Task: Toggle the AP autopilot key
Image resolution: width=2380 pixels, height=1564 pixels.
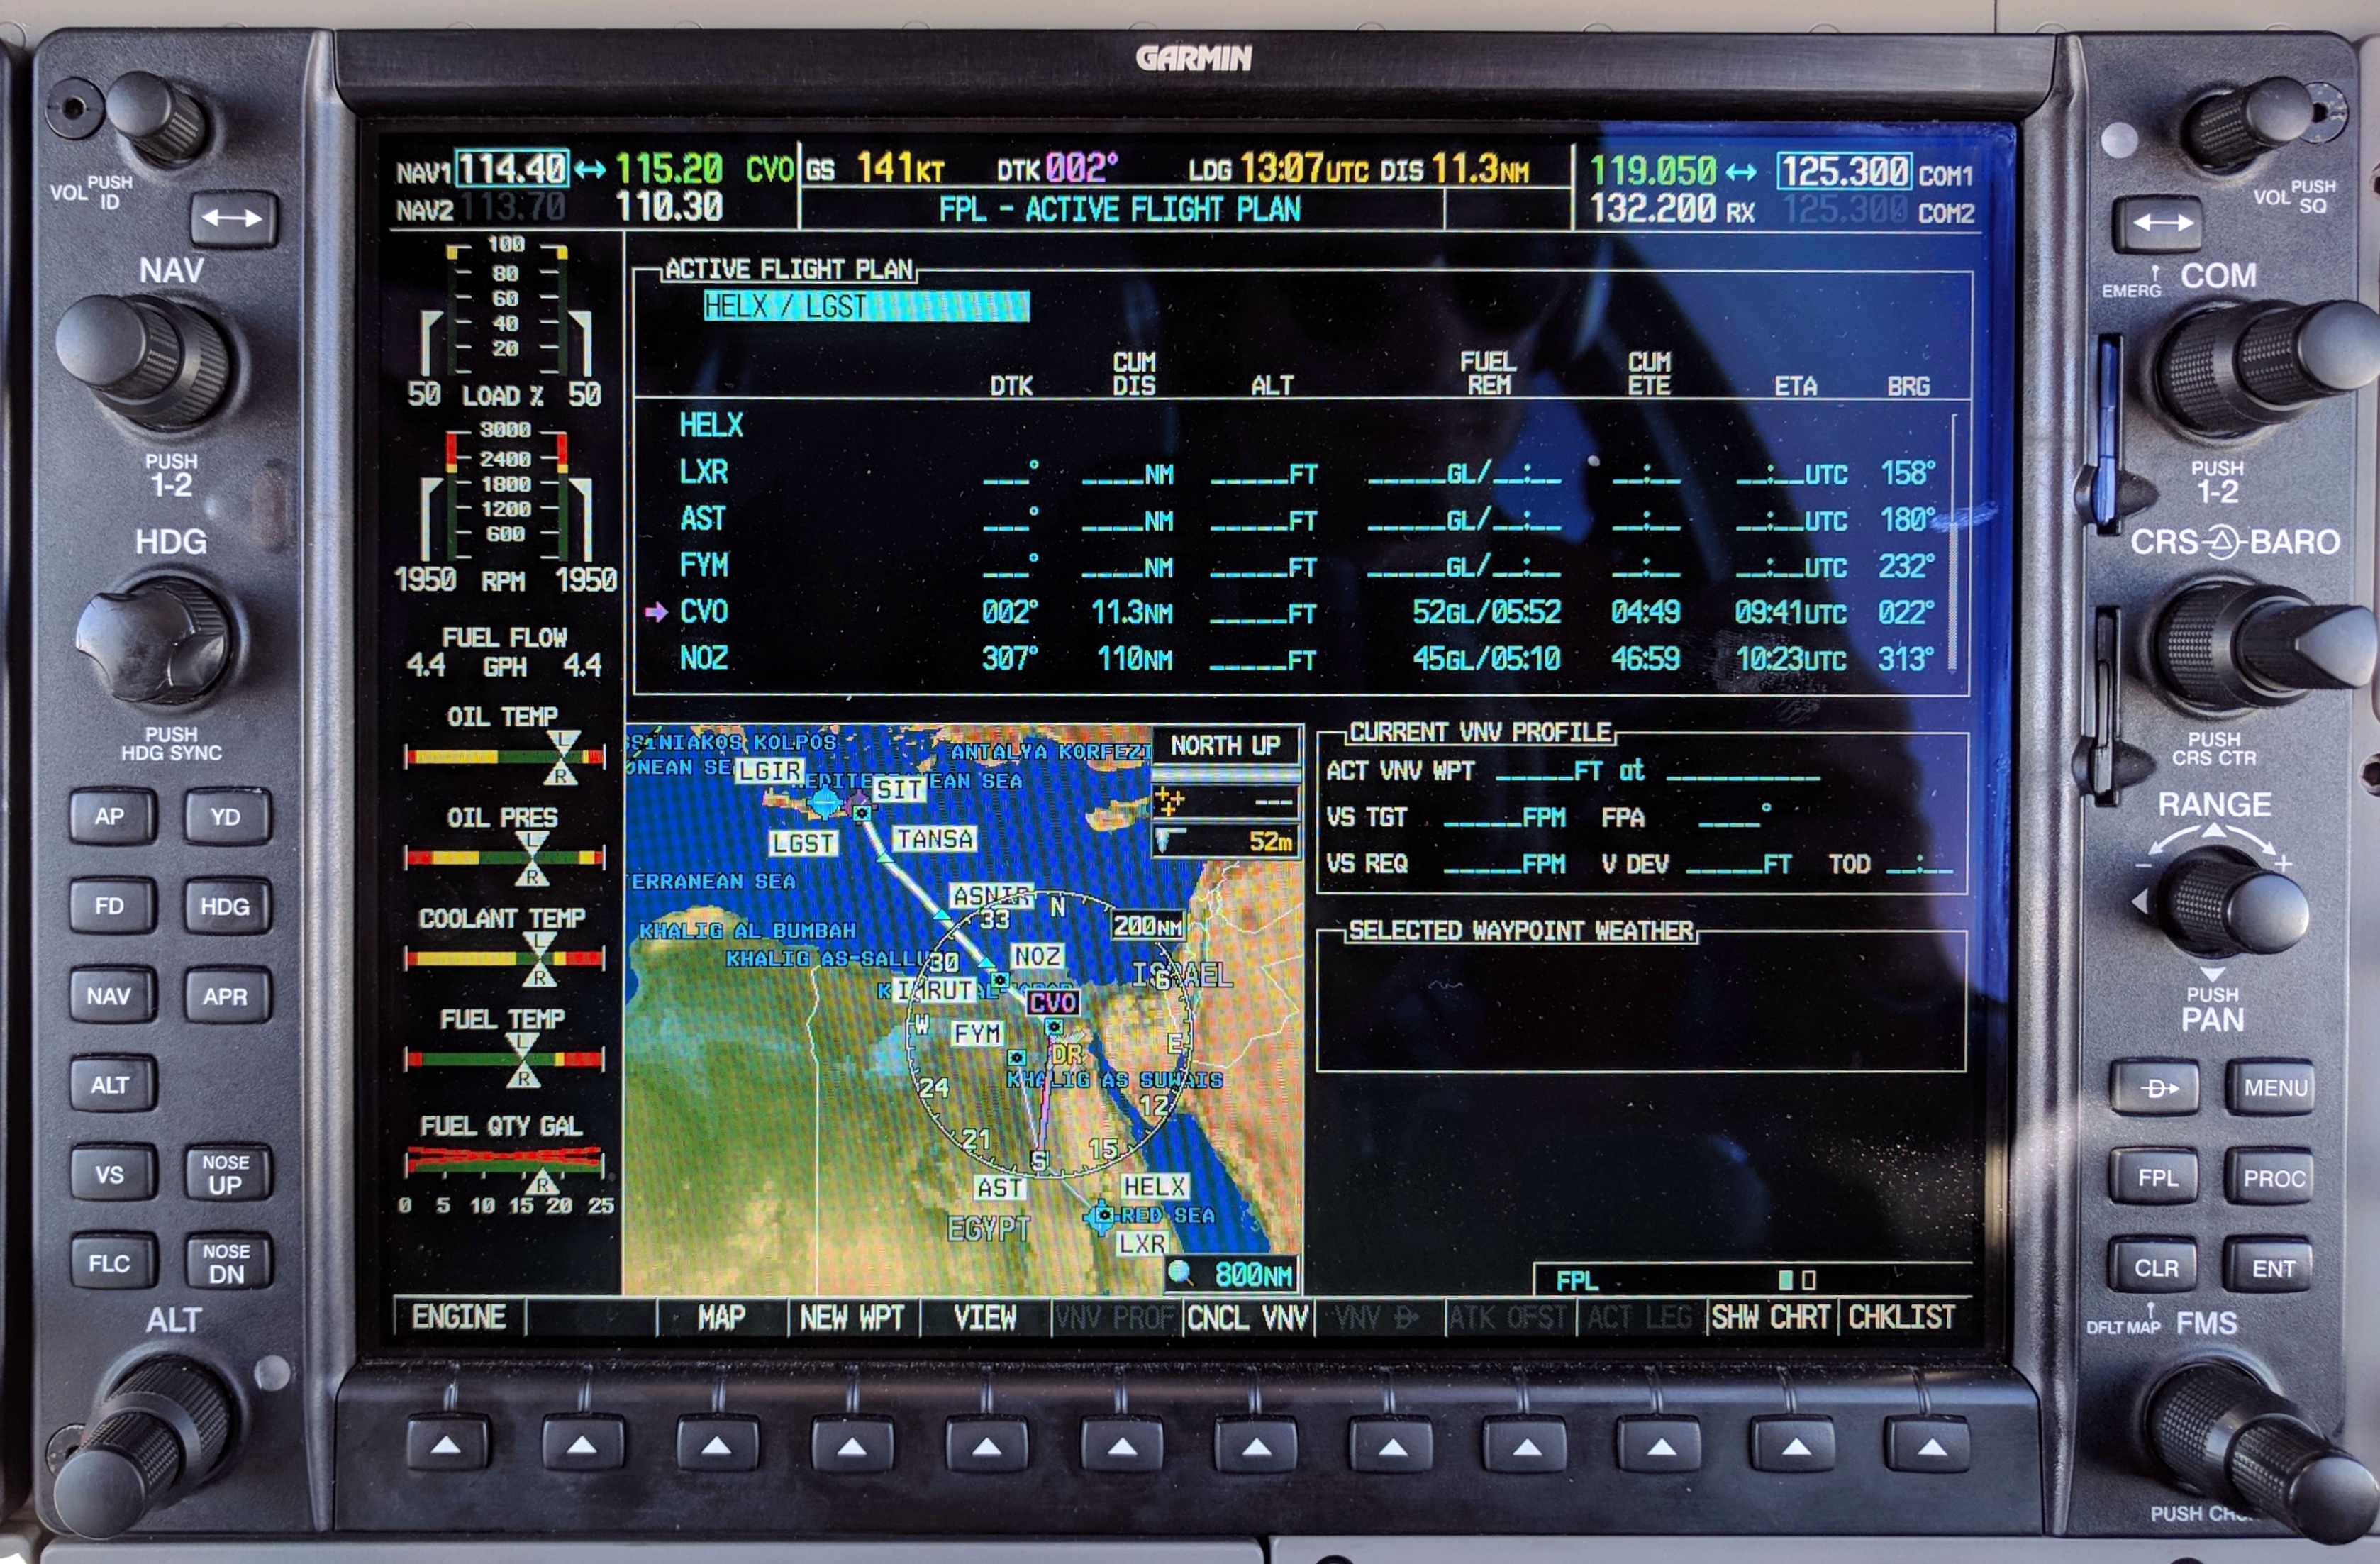Action: coord(112,817)
